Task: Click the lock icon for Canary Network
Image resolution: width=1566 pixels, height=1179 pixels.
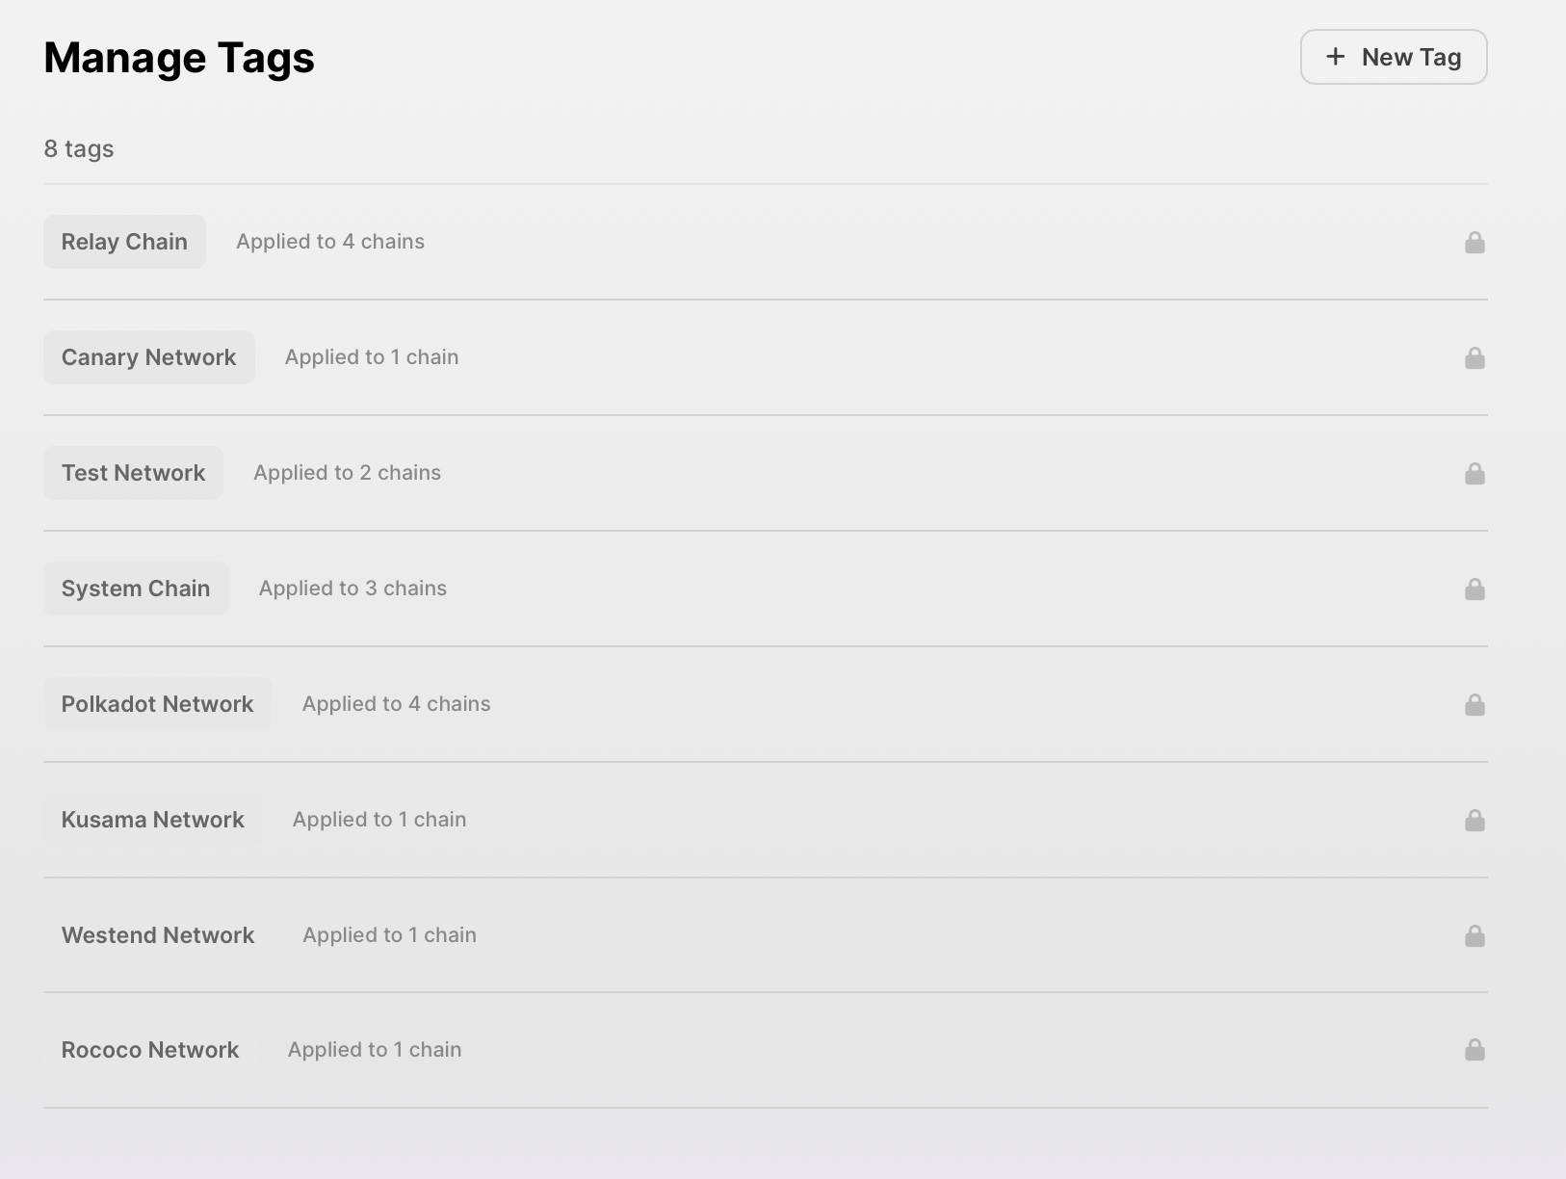Action: (x=1475, y=357)
